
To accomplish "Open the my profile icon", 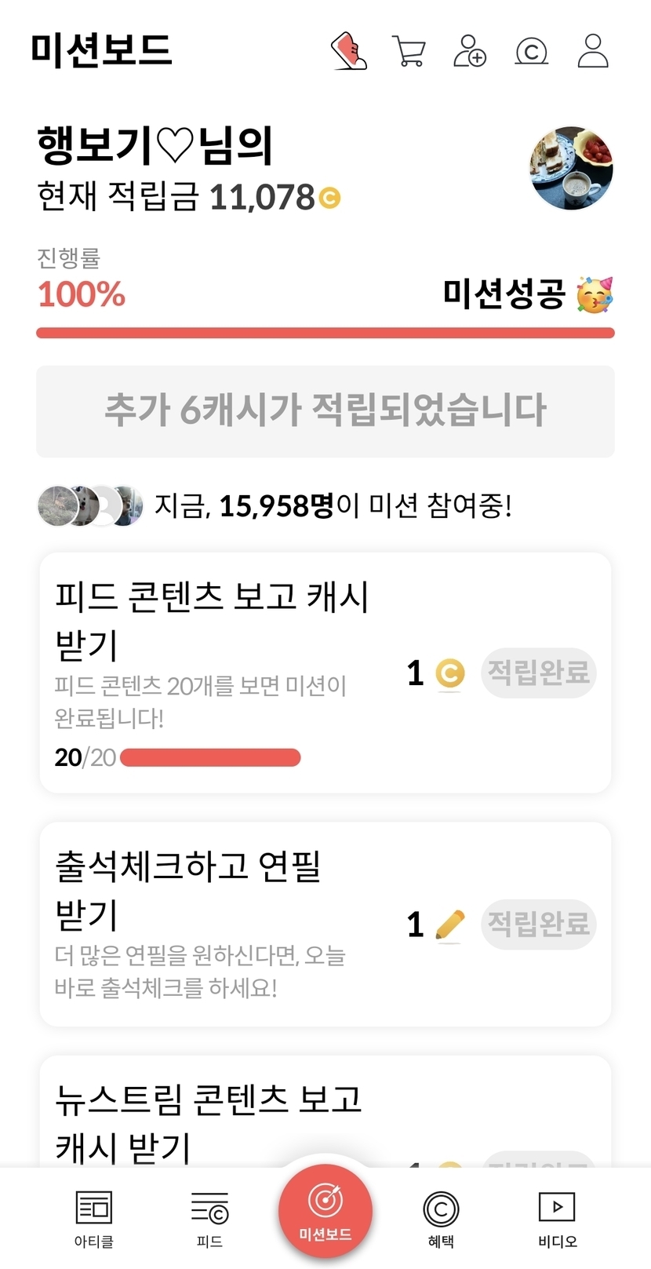I will pyautogui.click(x=593, y=51).
